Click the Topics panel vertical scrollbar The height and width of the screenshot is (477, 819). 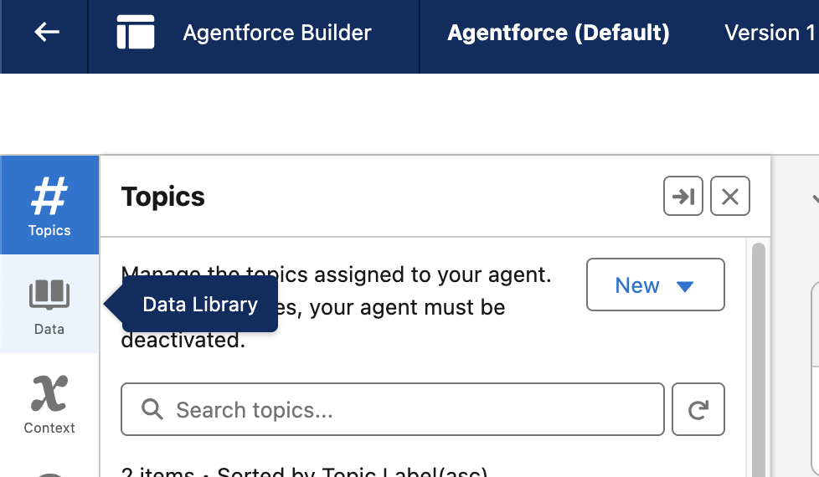tap(759, 351)
